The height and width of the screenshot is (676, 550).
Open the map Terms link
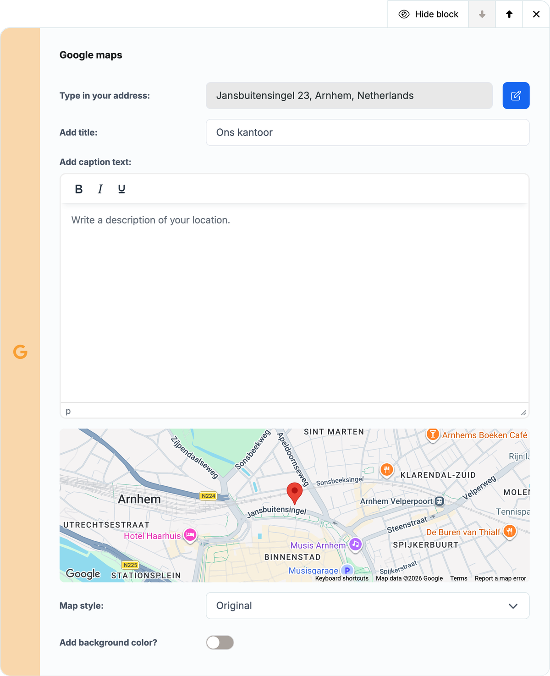coord(459,578)
